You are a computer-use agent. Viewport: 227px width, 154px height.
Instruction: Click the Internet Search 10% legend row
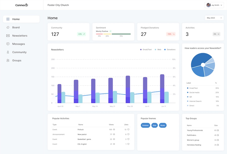203,101
